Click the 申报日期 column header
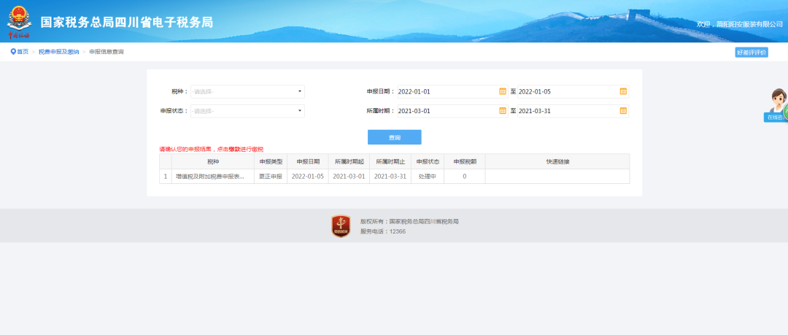Viewport: 788px width, 335px height. pos(308,161)
